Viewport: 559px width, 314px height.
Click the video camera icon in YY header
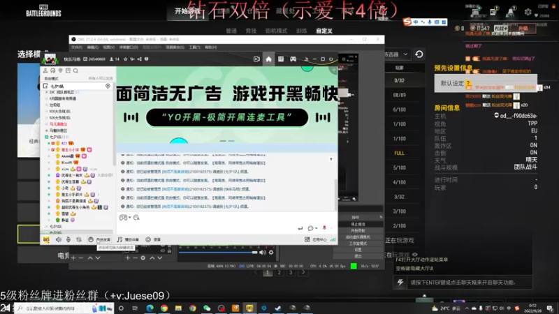click(256, 59)
